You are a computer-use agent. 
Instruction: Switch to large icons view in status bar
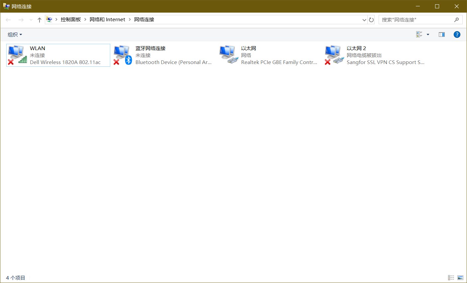(460, 278)
